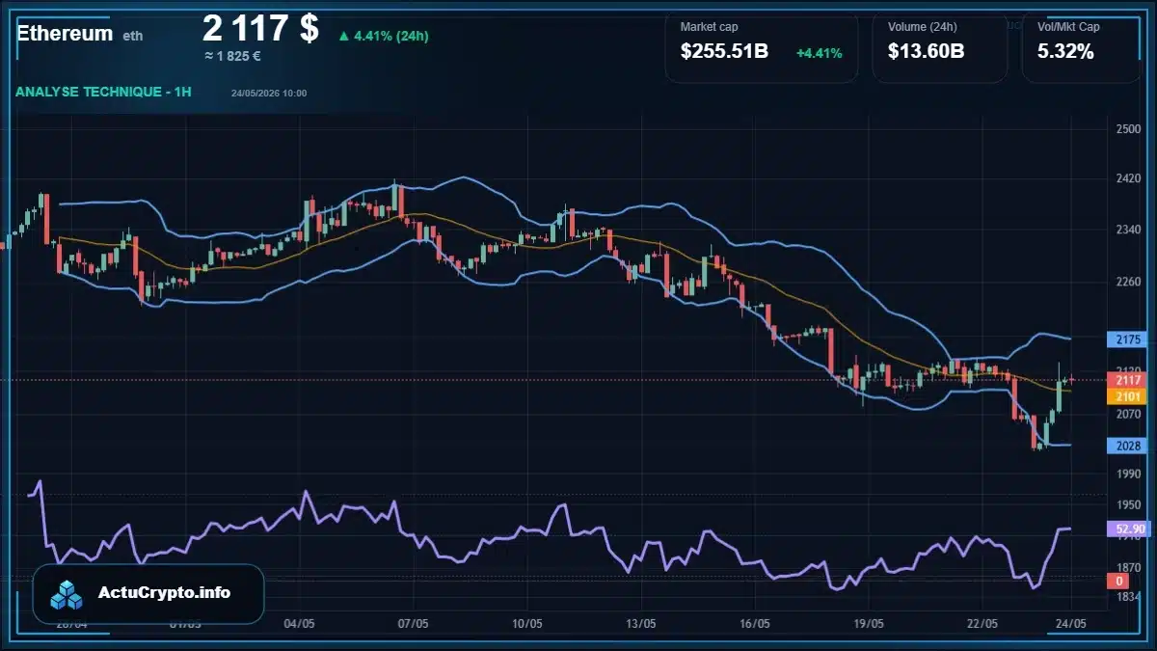Click the 24/05/2026 10:00 timestamp
Screen dimensions: 1157x651
tap(269, 94)
